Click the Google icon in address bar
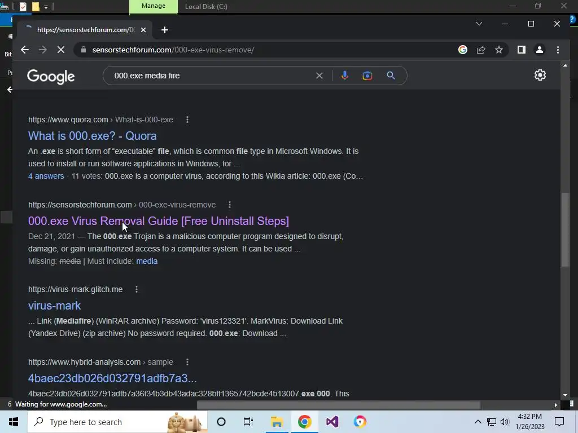 point(463,50)
